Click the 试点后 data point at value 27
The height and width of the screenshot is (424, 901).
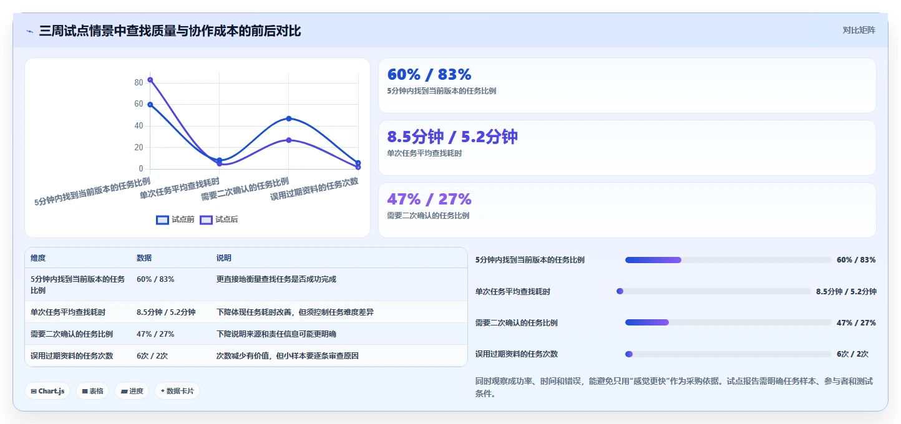pyautogui.click(x=289, y=140)
